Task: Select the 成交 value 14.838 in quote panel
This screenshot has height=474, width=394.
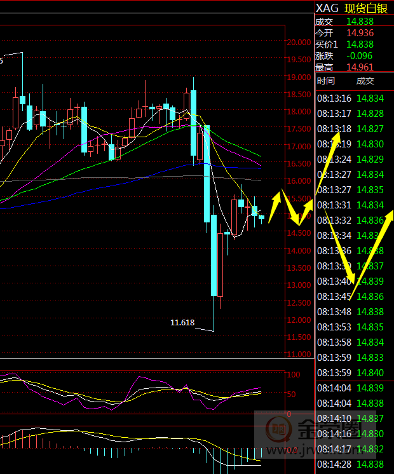Action: coord(360,22)
